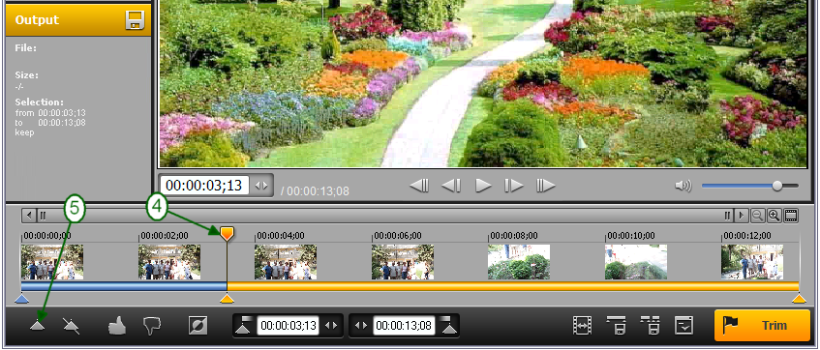The image size is (820, 350).
Task: Click the thumbnail at 00:00:10;00
Action: pyautogui.click(x=636, y=262)
